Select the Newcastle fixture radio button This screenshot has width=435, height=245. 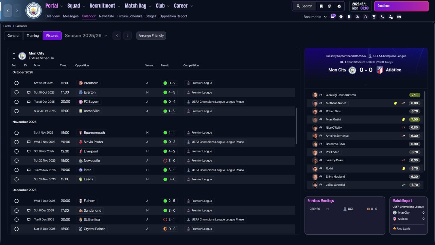16,161
